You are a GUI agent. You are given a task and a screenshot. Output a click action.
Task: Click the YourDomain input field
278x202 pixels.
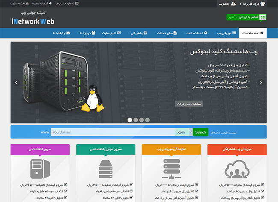pyautogui.click(x=113, y=132)
